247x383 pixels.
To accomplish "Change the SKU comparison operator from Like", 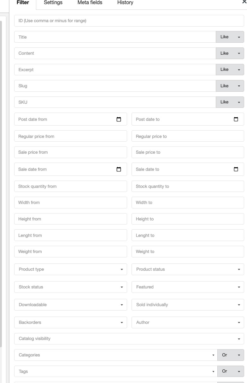I will coord(230,102).
